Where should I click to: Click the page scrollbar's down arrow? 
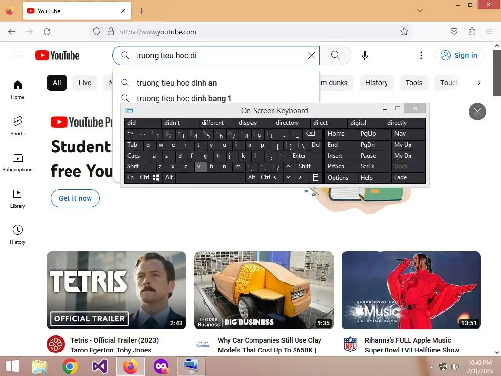coord(497,352)
